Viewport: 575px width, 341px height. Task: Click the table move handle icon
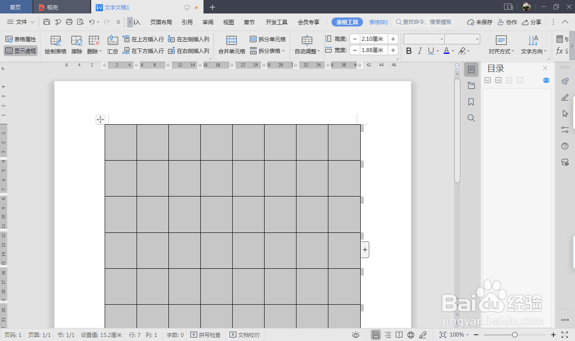tap(100, 119)
